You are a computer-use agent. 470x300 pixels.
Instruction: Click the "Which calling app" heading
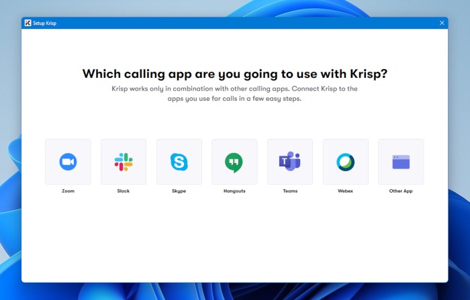[235, 74]
